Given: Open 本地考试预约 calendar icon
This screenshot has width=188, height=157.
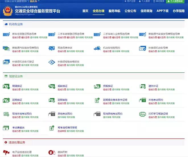Looking at the screenshot, I should pos(142,100).
